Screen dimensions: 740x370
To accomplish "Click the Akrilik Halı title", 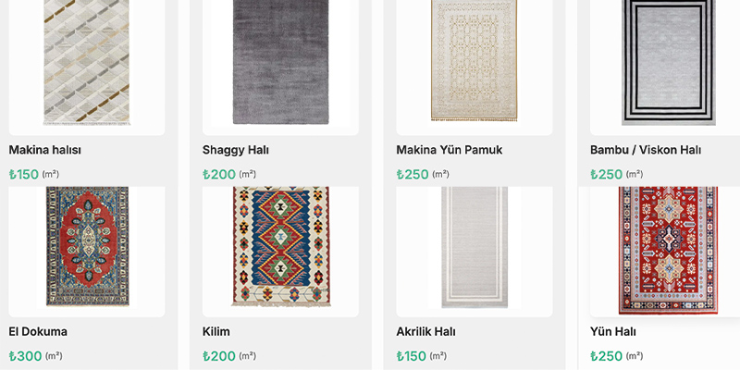I will pyautogui.click(x=425, y=332).
